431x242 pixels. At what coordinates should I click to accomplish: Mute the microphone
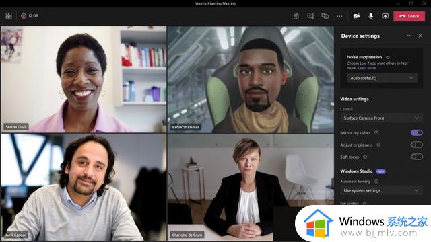point(371,16)
